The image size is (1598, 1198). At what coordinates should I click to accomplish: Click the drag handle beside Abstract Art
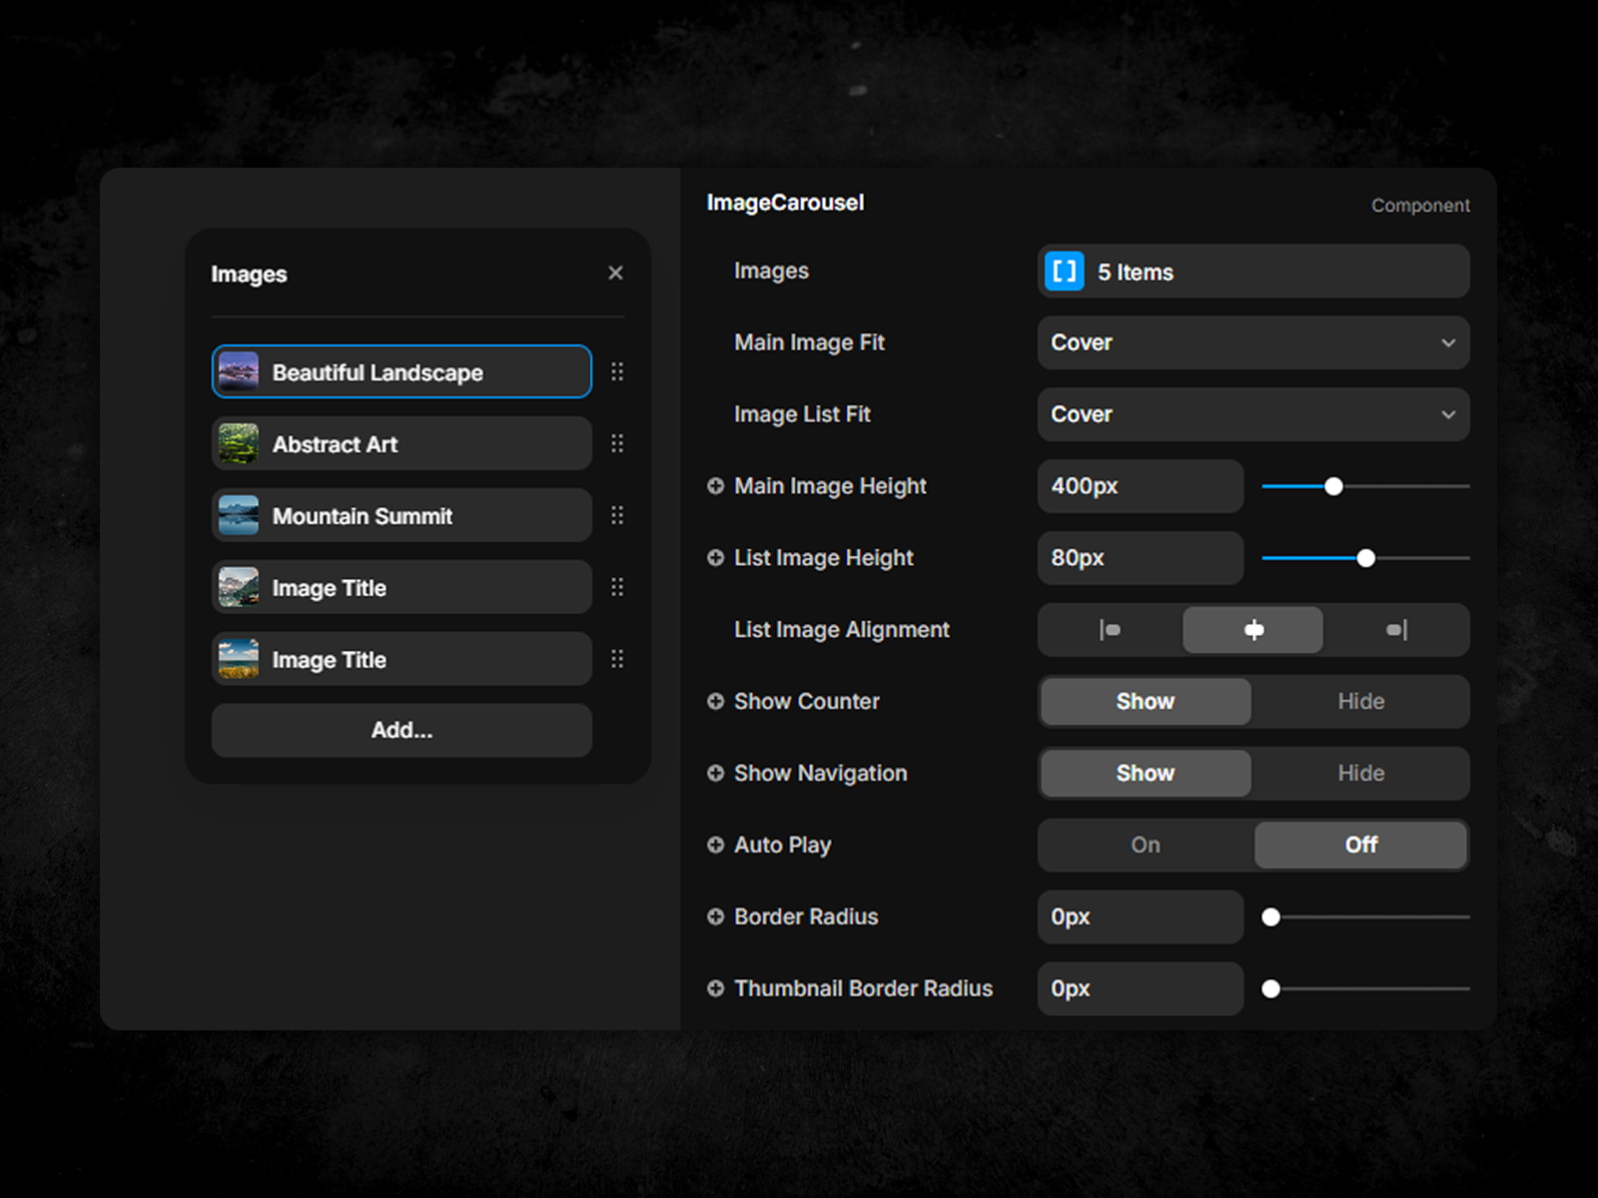[617, 443]
